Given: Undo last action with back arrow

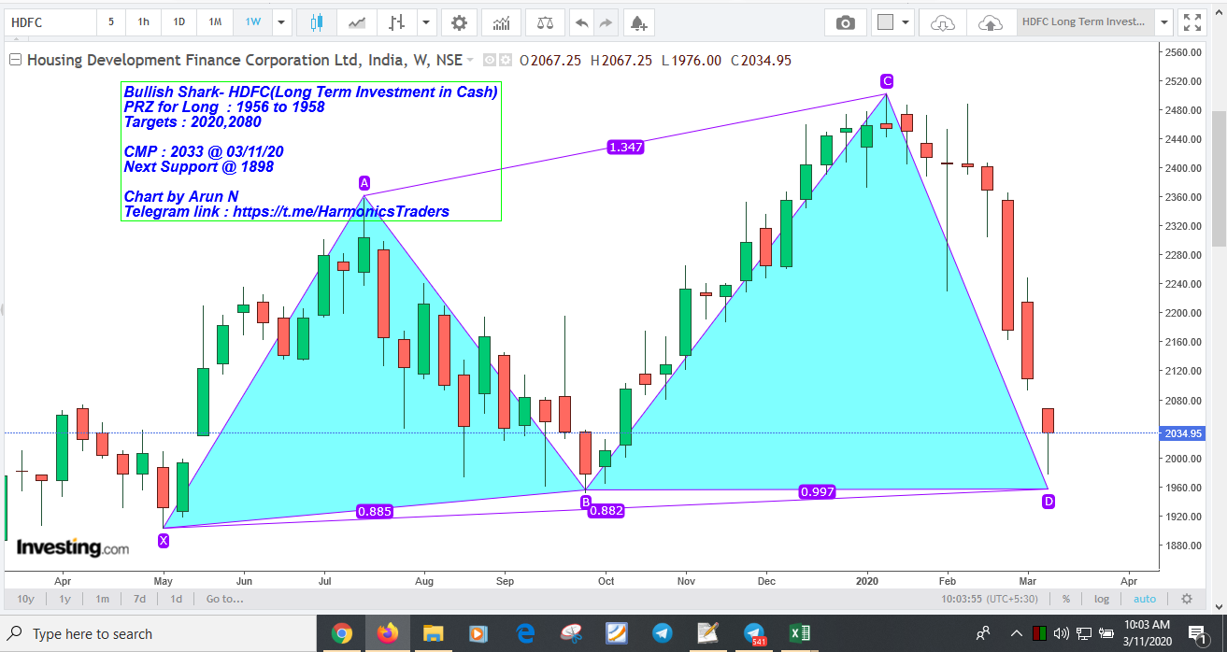Looking at the screenshot, I should tap(581, 22).
